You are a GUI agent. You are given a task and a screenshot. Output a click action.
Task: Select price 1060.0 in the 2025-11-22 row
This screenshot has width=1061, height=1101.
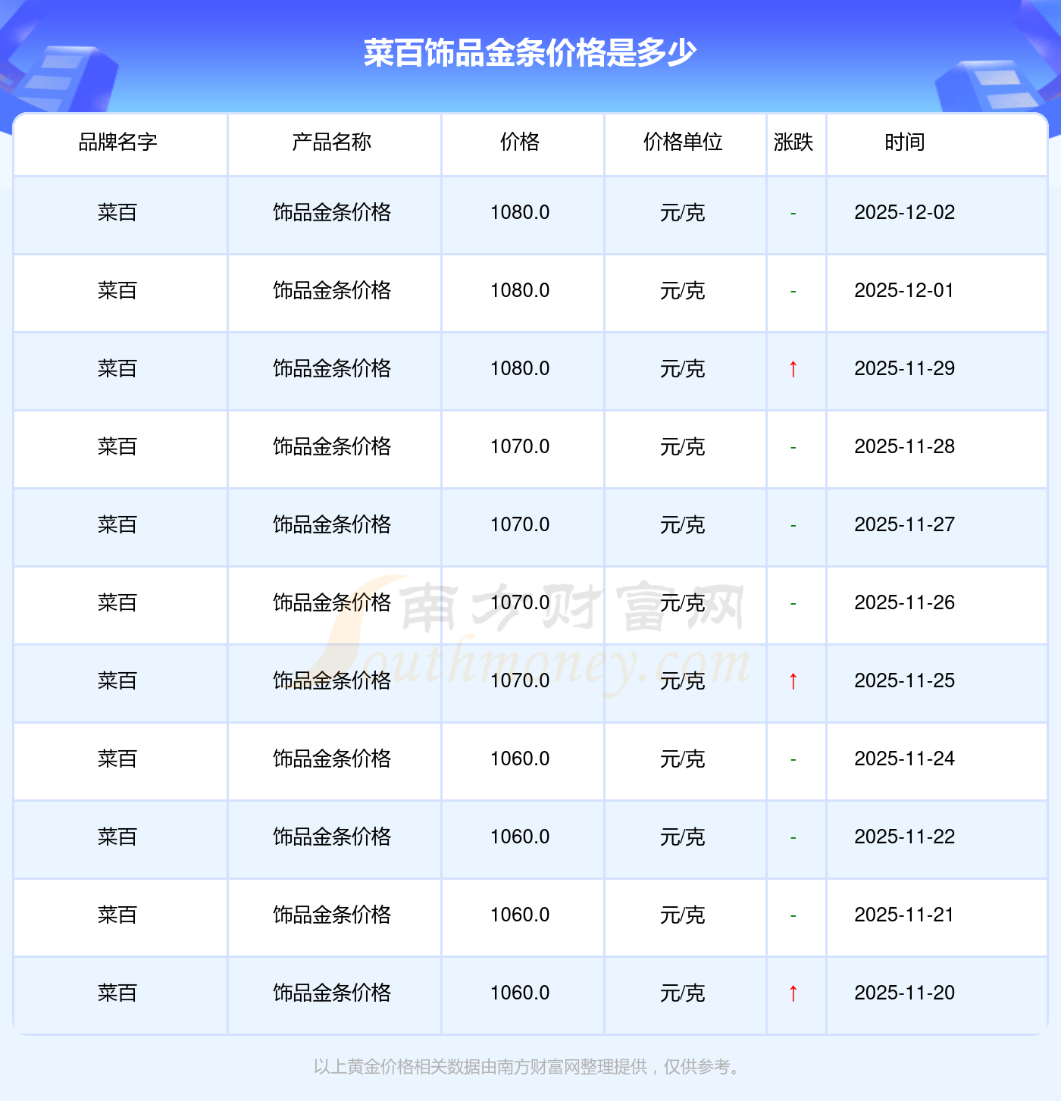pyautogui.click(x=520, y=837)
